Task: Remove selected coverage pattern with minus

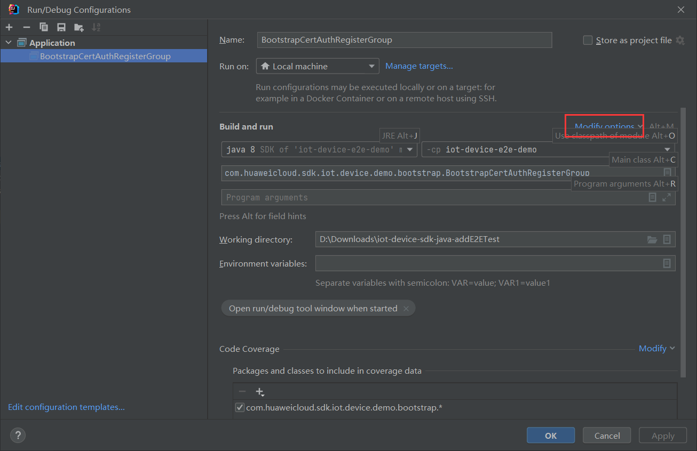Action: (x=242, y=392)
